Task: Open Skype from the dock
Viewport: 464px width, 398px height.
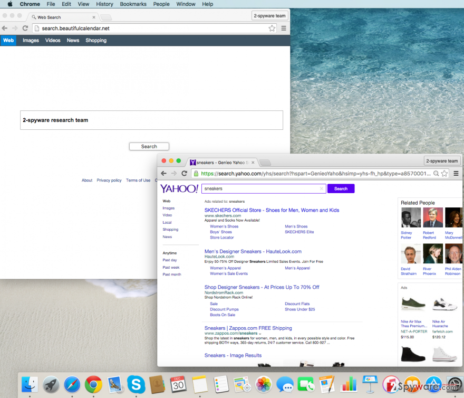Action: 136,384
